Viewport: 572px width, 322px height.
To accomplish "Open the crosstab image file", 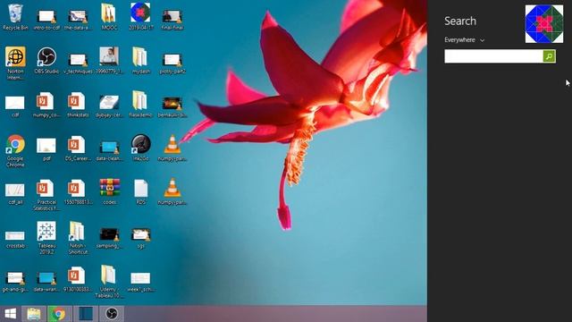I will pos(15,239).
